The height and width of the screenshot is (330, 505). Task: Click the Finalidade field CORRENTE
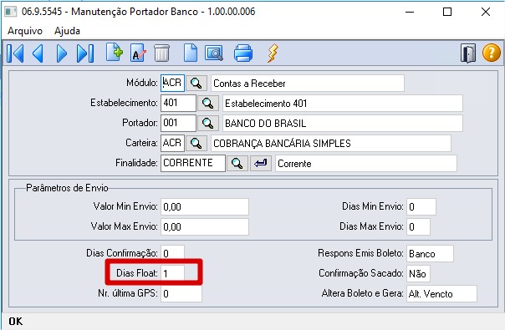pos(193,163)
